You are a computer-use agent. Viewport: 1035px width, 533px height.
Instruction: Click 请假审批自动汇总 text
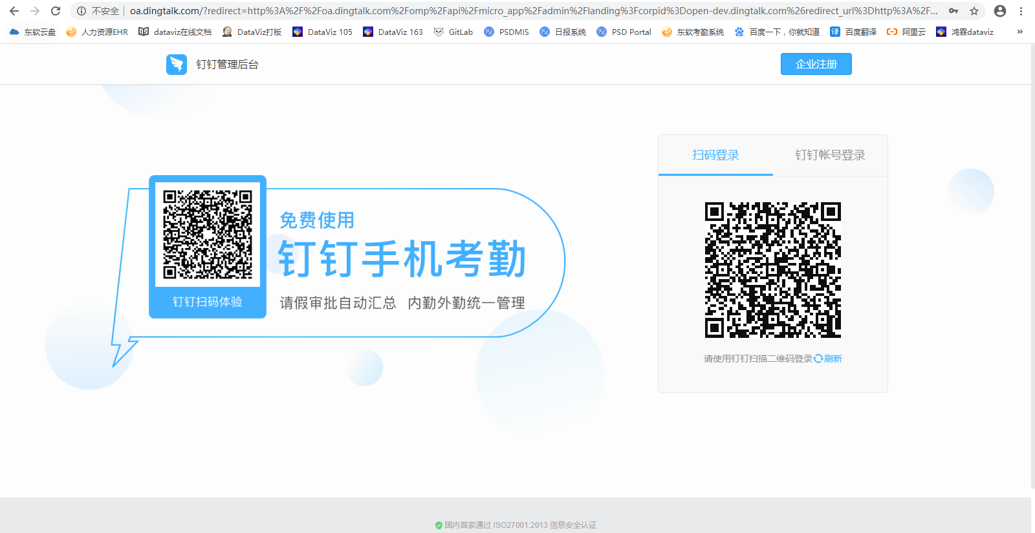coord(338,303)
